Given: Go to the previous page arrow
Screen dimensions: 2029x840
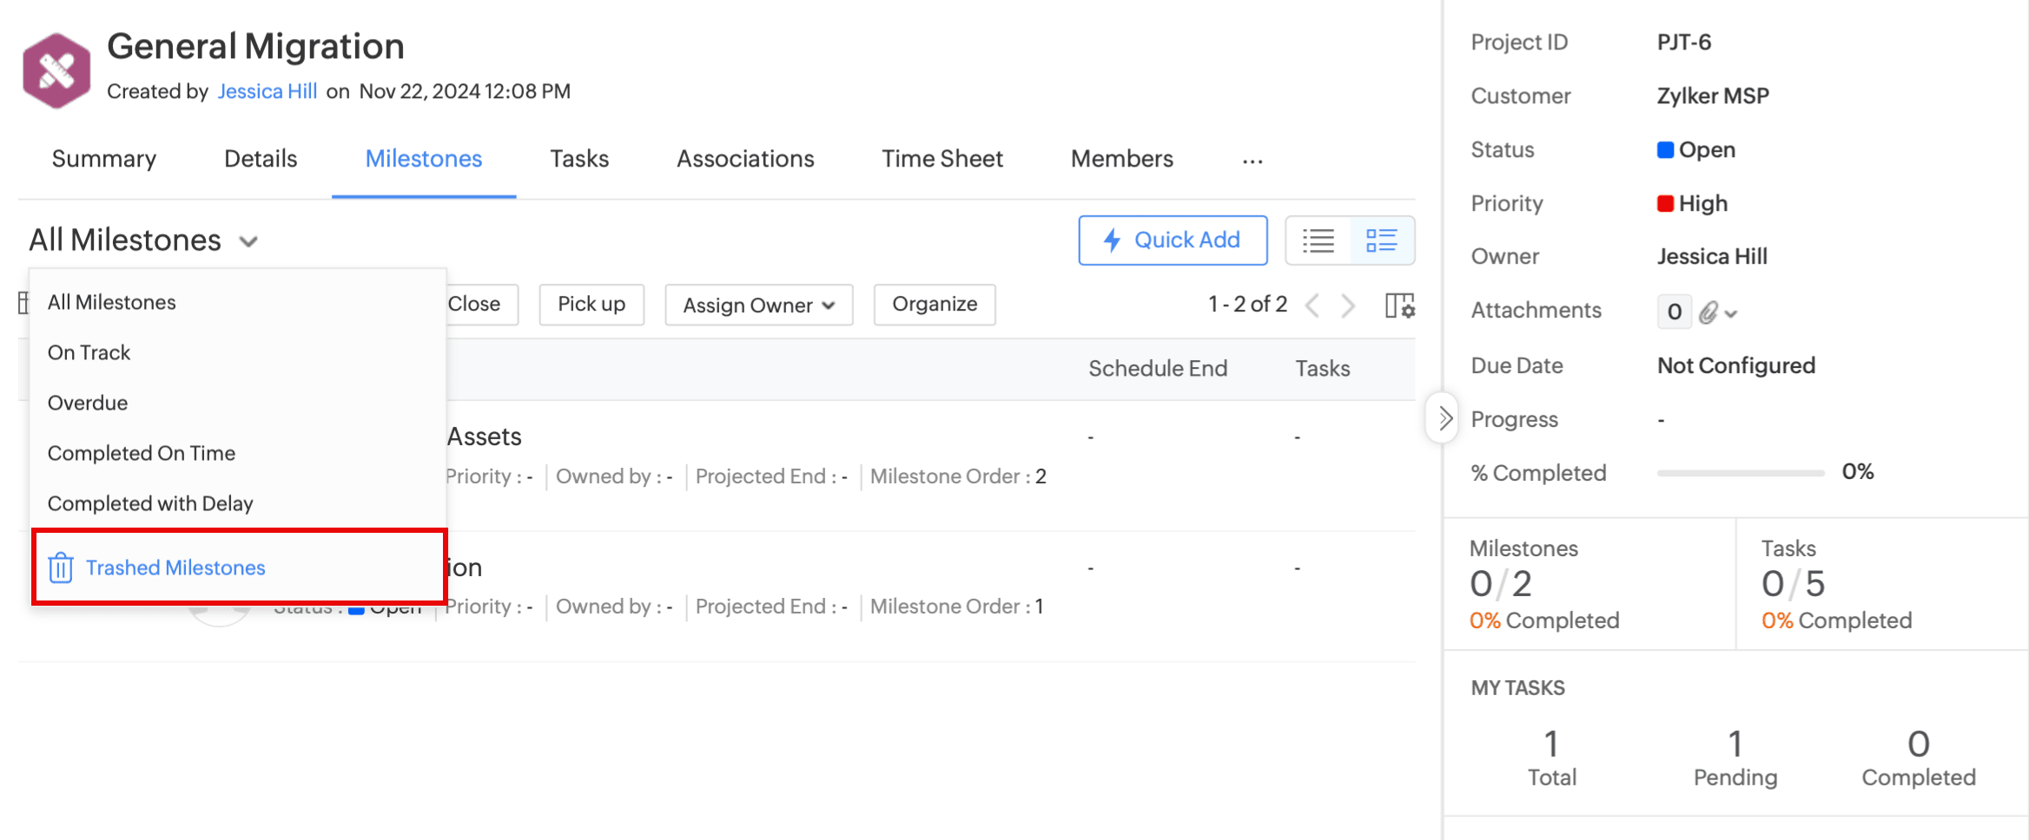Looking at the screenshot, I should [1312, 305].
